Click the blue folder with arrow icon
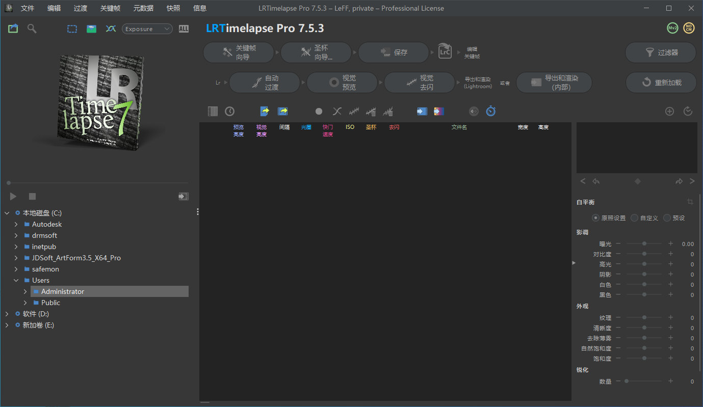 [283, 111]
